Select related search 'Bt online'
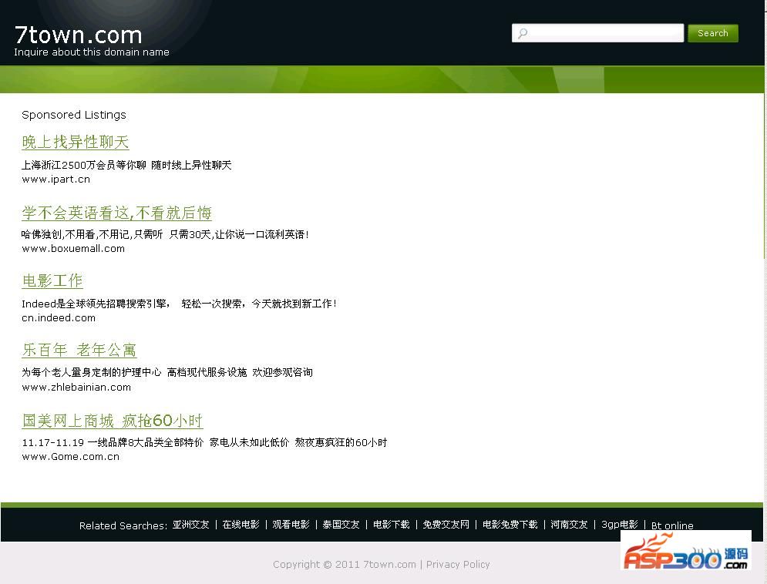Image resolution: width=767 pixels, height=584 pixels. [x=672, y=526]
